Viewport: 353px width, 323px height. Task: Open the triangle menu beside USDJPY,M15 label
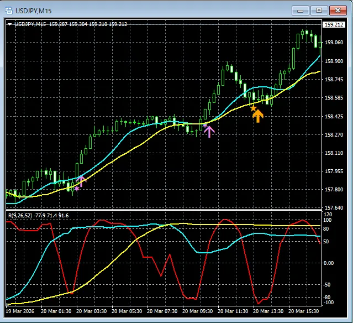[9, 24]
